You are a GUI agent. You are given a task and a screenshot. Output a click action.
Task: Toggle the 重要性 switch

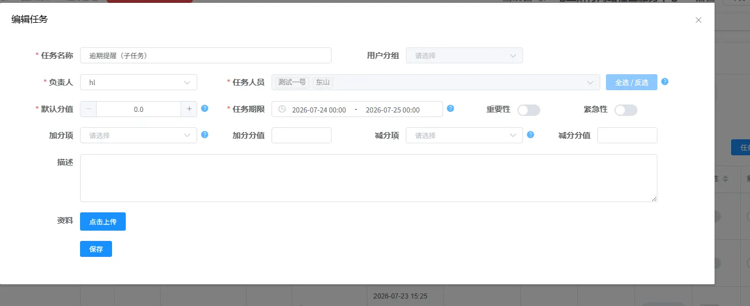point(529,110)
